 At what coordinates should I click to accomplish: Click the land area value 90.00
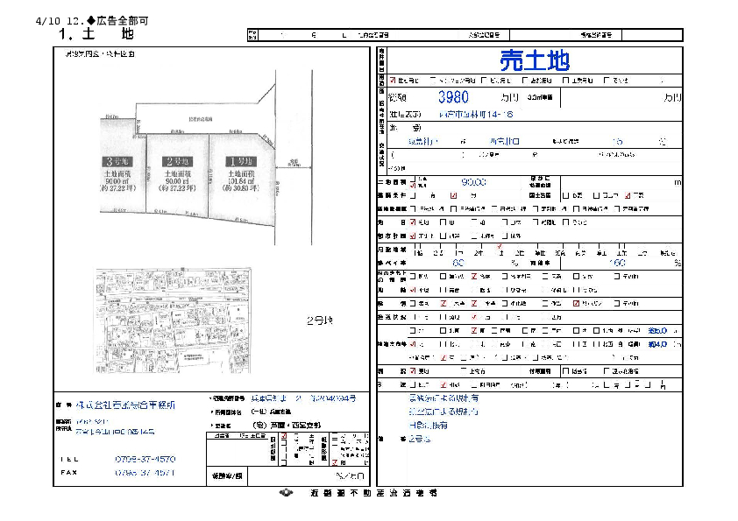click(x=467, y=181)
